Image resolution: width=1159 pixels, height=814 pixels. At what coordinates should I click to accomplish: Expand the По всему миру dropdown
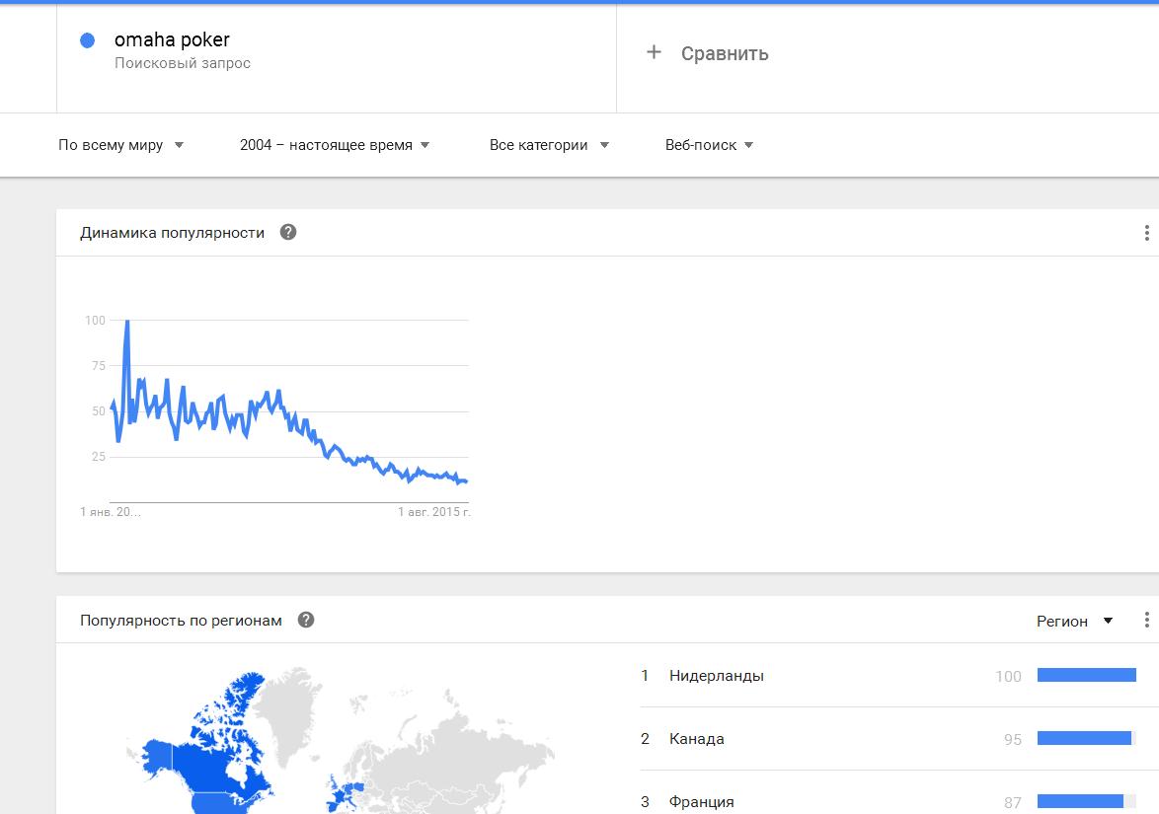click(120, 145)
